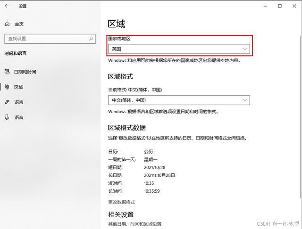Click the 当前格式: 中文(简体，中国) label

(135, 90)
